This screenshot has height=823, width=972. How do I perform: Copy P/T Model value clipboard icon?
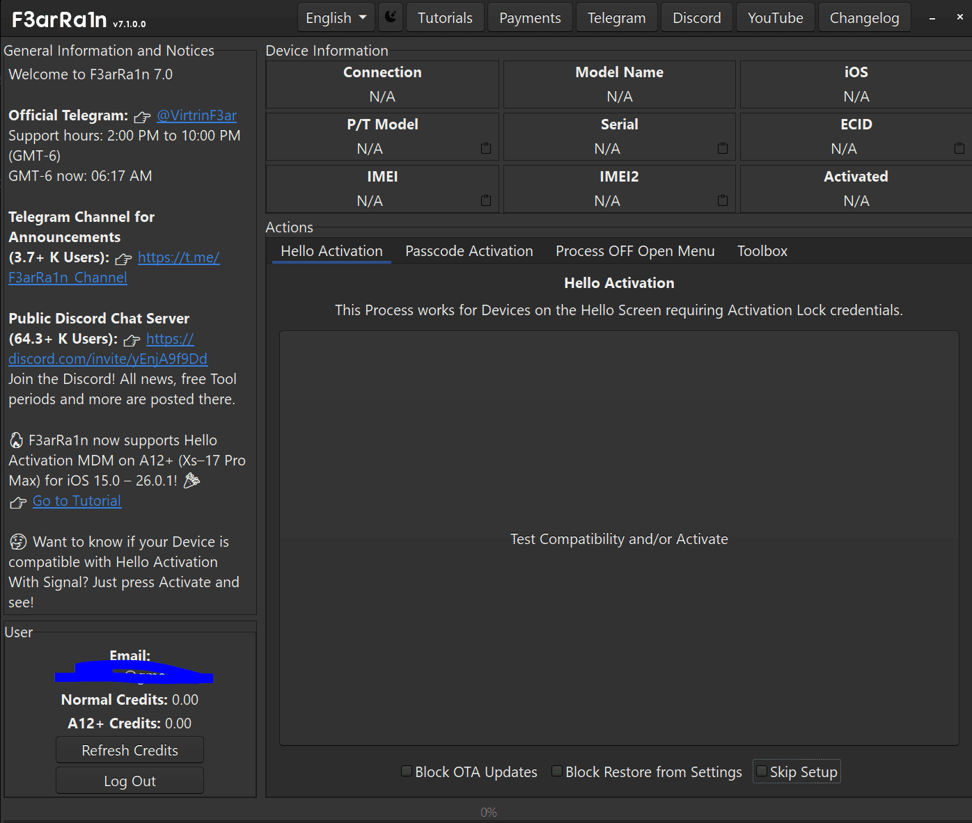tap(486, 148)
